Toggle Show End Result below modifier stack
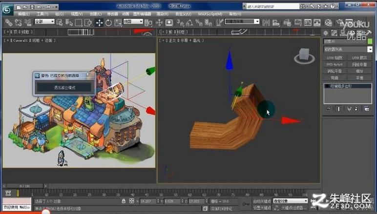The width and height of the screenshot is (377, 214). pos(339,109)
